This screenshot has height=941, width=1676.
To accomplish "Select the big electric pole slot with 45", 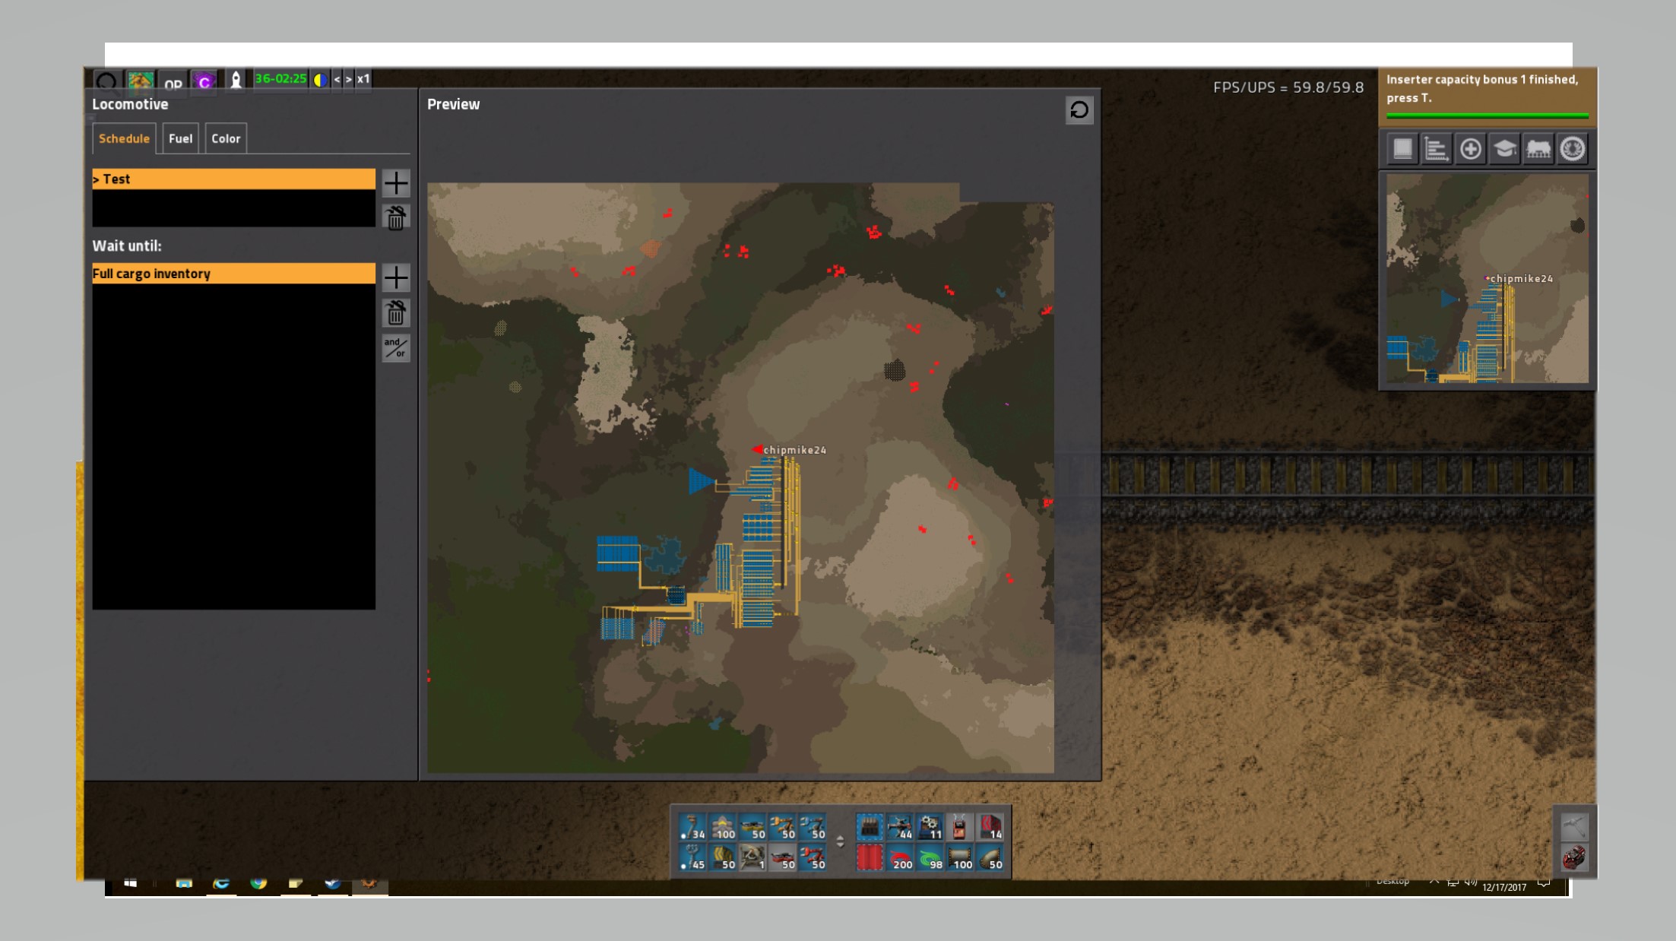I will (693, 857).
